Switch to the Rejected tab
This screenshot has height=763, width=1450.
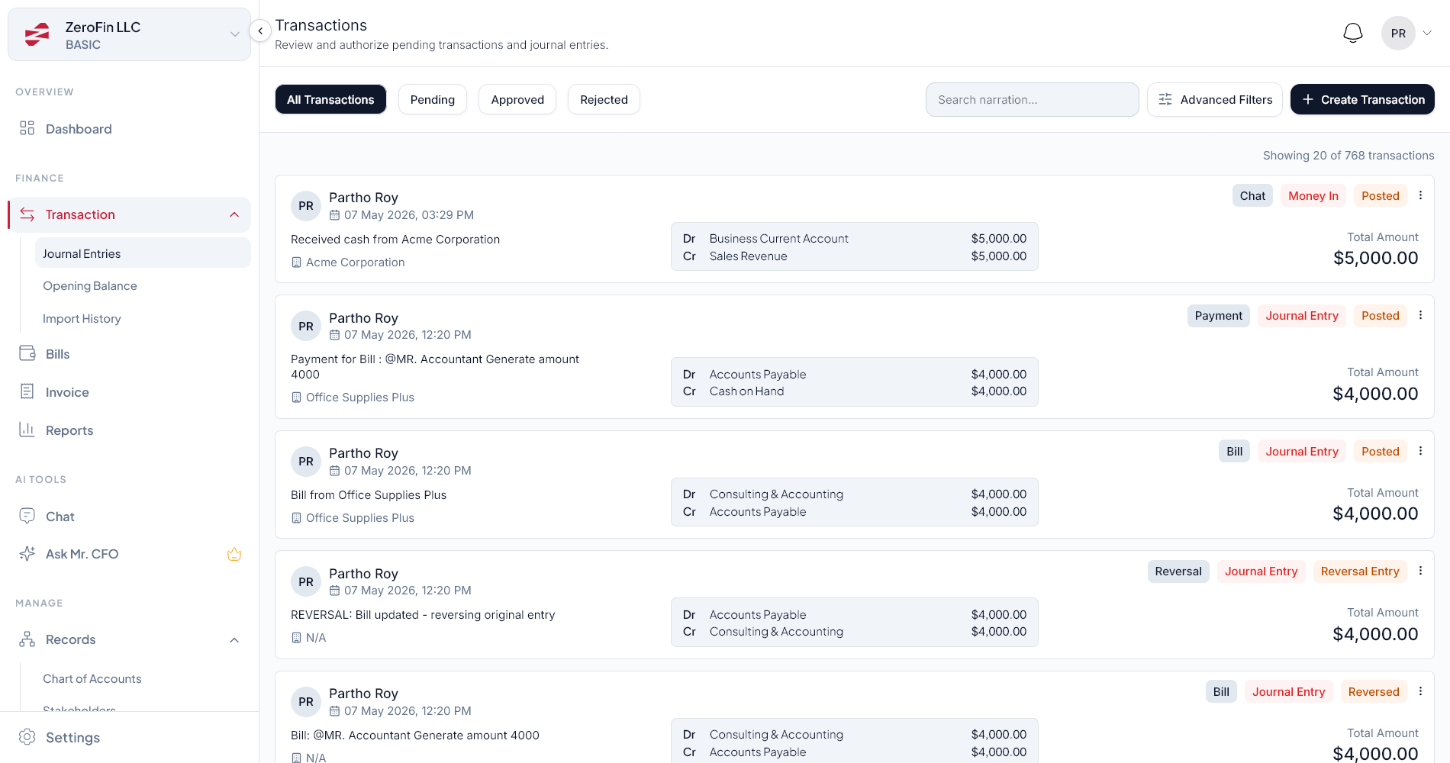coord(604,99)
